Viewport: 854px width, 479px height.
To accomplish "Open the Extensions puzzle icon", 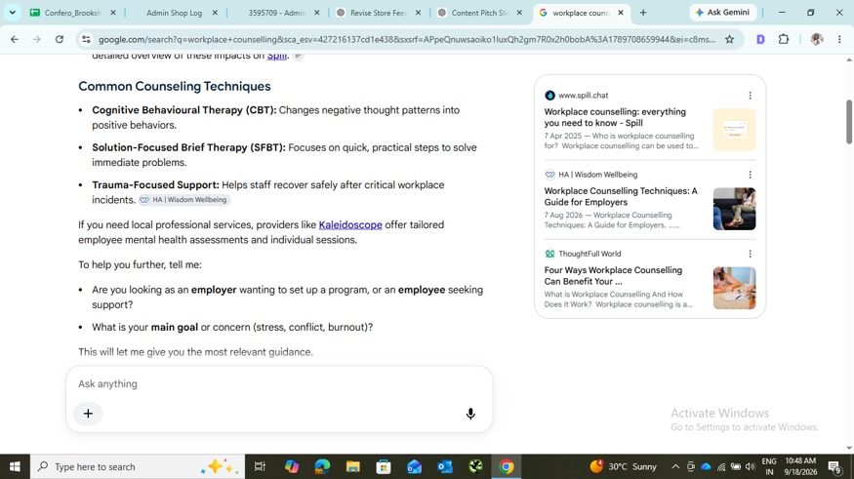I will pos(783,39).
